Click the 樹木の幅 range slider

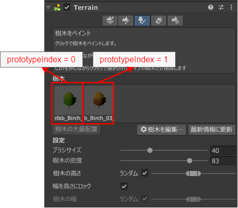click(193, 199)
